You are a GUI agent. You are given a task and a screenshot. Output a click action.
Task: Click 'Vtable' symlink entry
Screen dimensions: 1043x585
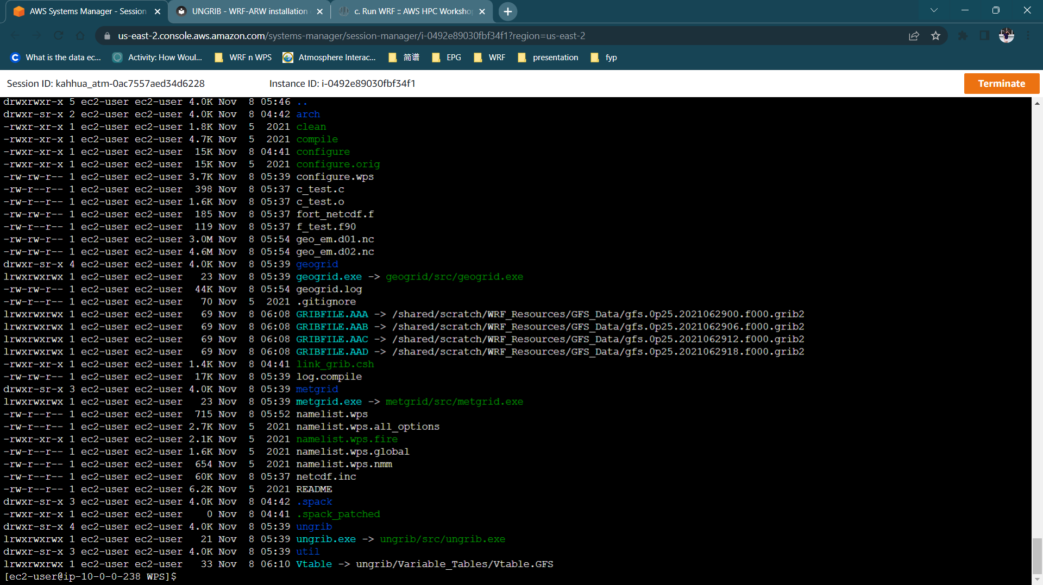(x=314, y=564)
